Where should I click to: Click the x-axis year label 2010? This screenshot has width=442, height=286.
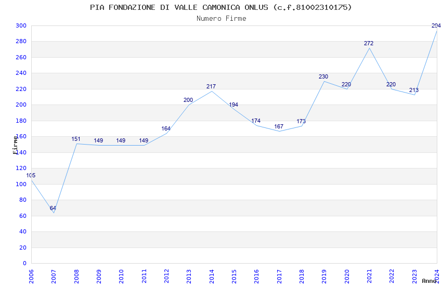tap(121, 277)
